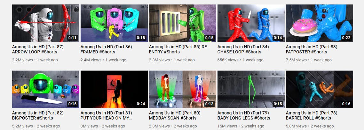This screenshot has width=364, height=130.
Task: Click the title 'Among Us in HD (Part 87) ARROW LOOP'
Action: point(38,49)
